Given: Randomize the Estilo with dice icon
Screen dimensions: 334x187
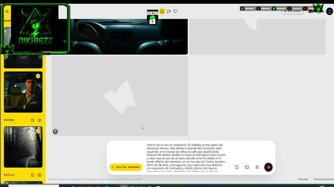Looking at the screenshot, I should (33, 175).
